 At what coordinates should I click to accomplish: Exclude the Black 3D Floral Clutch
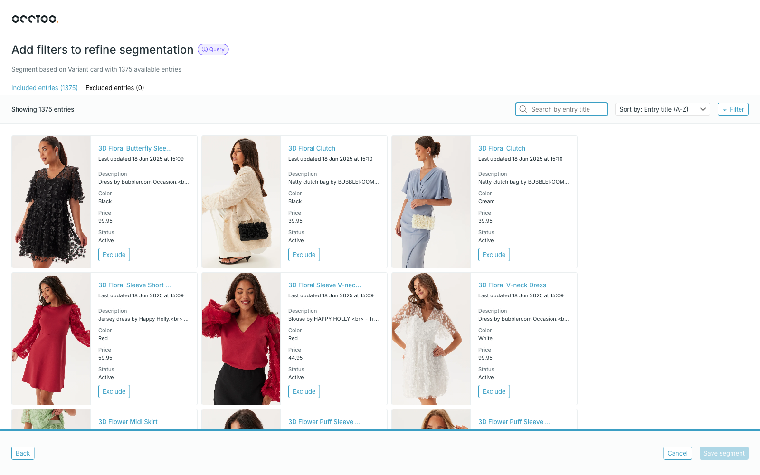click(304, 255)
